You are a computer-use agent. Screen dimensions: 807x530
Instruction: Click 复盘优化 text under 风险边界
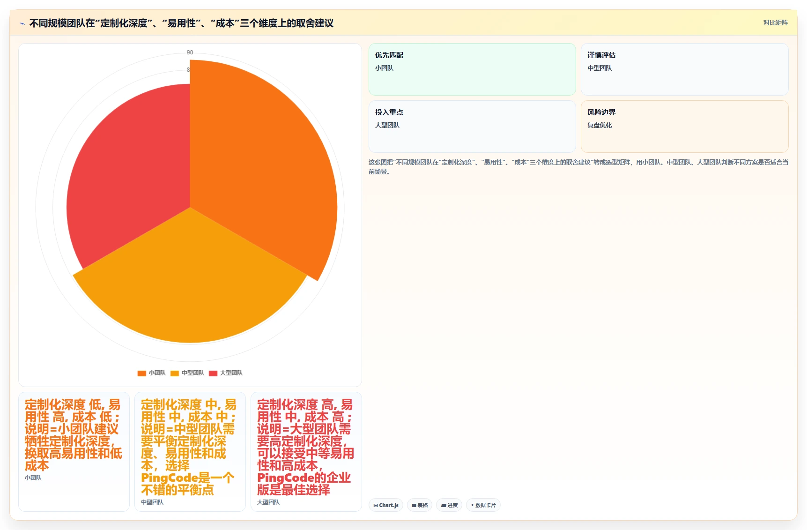[x=600, y=125]
